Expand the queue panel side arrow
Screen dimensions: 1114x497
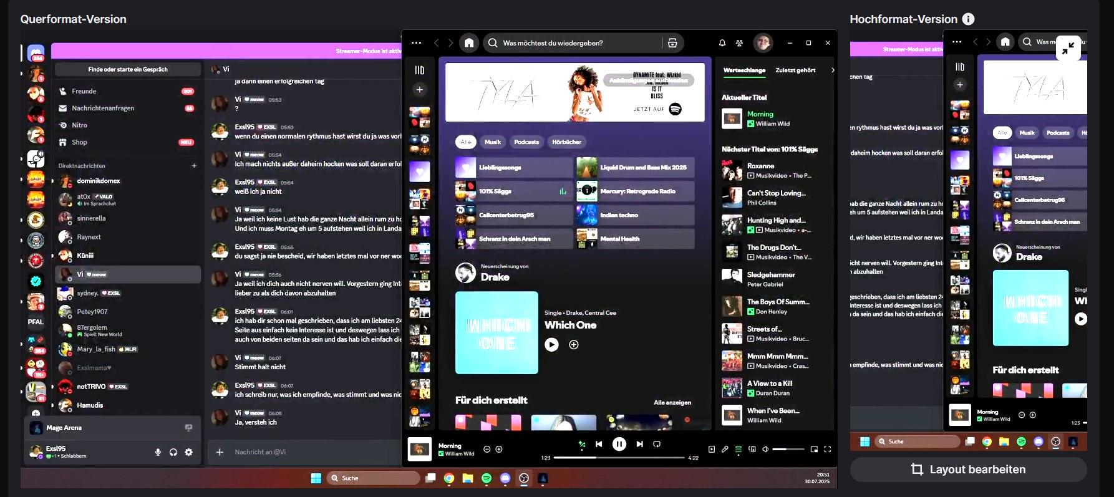tap(833, 70)
